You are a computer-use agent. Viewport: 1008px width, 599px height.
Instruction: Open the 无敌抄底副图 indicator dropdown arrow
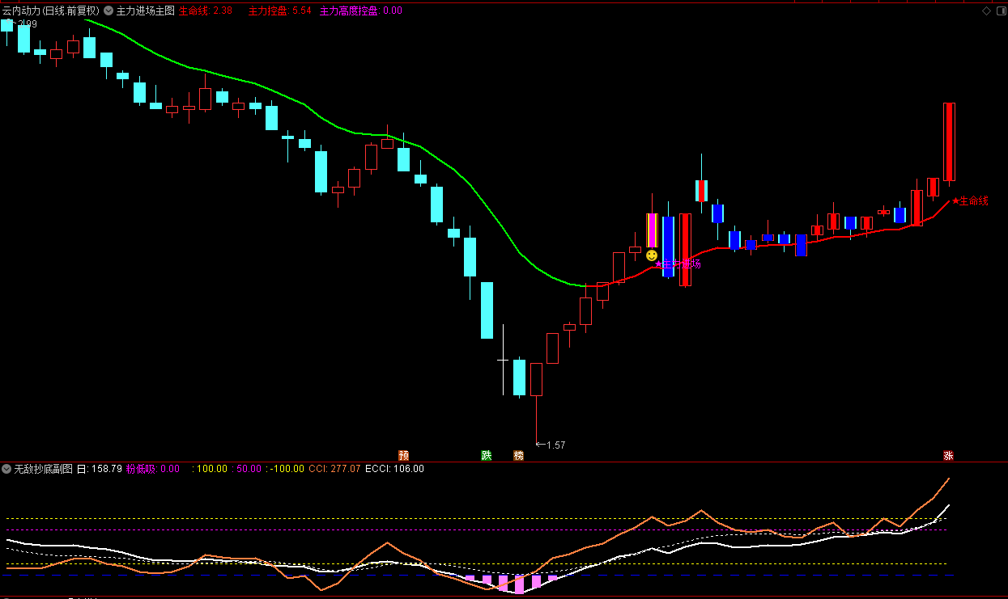pos(6,468)
